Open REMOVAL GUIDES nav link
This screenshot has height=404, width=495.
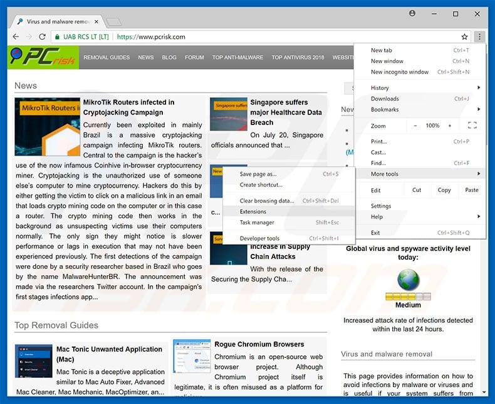tap(107, 58)
